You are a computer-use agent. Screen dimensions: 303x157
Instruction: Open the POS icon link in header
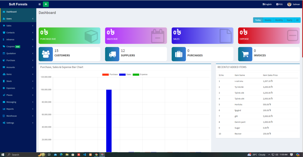(x=279, y=4)
